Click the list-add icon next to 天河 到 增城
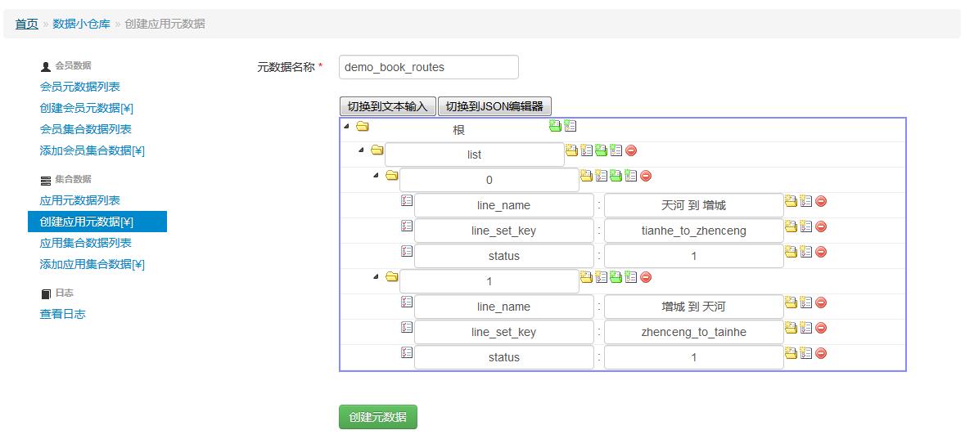965x439 pixels. [x=806, y=201]
